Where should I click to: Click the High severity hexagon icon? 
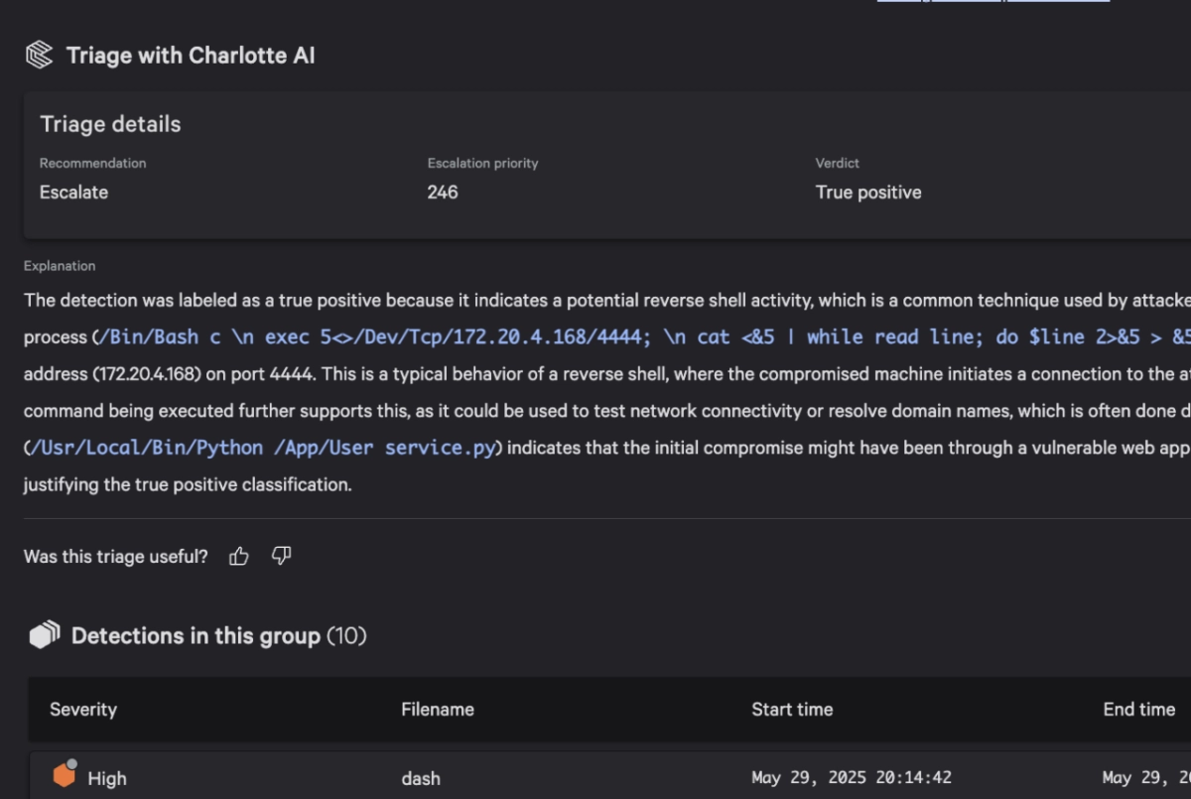pyautogui.click(x=65, y=774)
